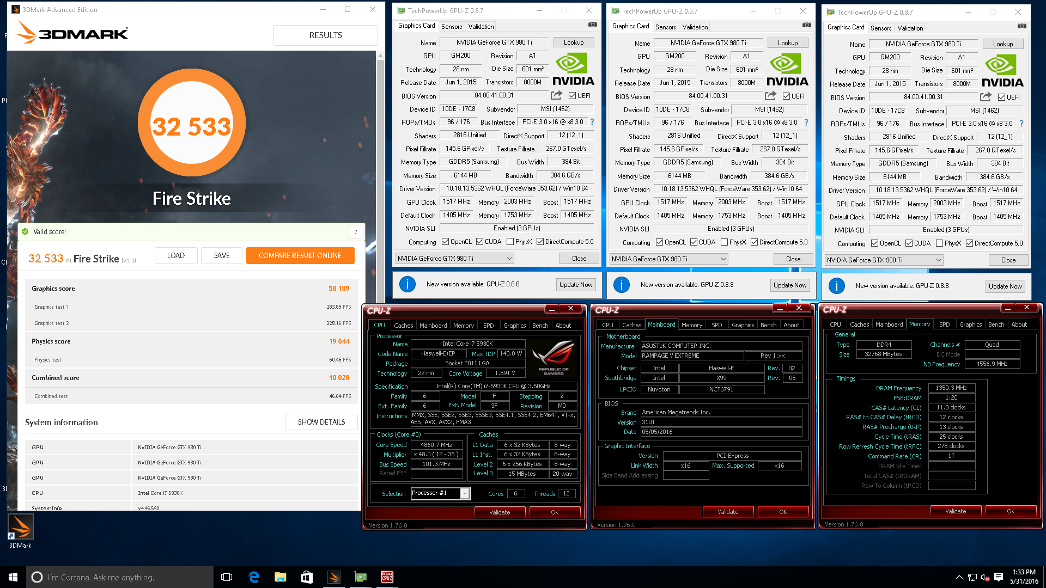This screenshot has width=1046, height=588.
Task: Open Caches tab in first CPU-Z window
Action: 404,326
